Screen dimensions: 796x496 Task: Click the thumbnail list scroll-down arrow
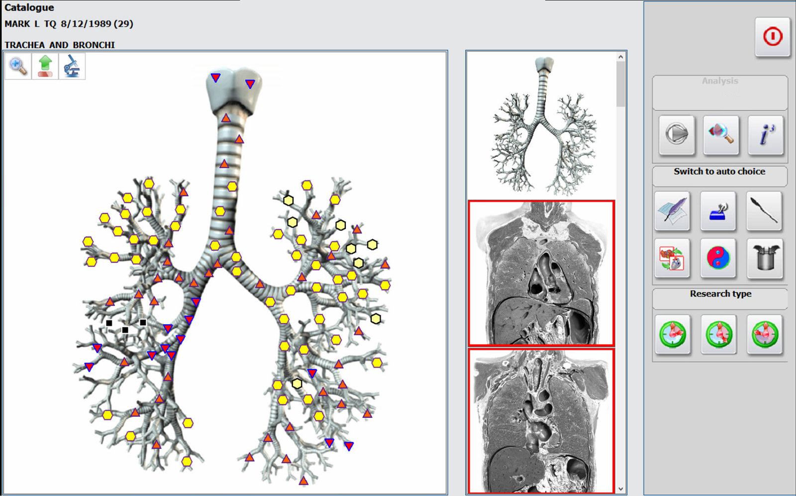621,489
